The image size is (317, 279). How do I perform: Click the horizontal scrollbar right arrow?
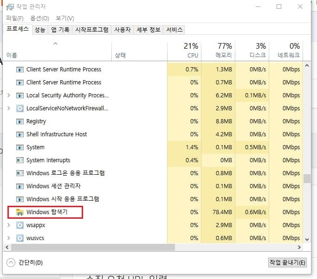tap(299, 247)
